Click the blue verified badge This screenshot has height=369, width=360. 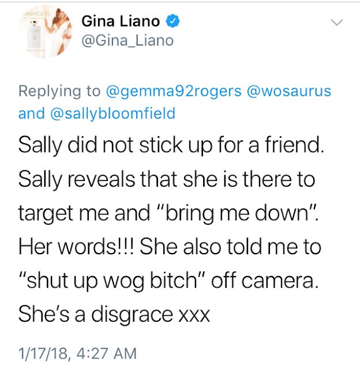point(174,22)
